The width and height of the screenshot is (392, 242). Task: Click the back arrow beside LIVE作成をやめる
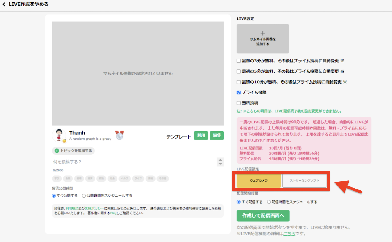(x=4, y=5)
